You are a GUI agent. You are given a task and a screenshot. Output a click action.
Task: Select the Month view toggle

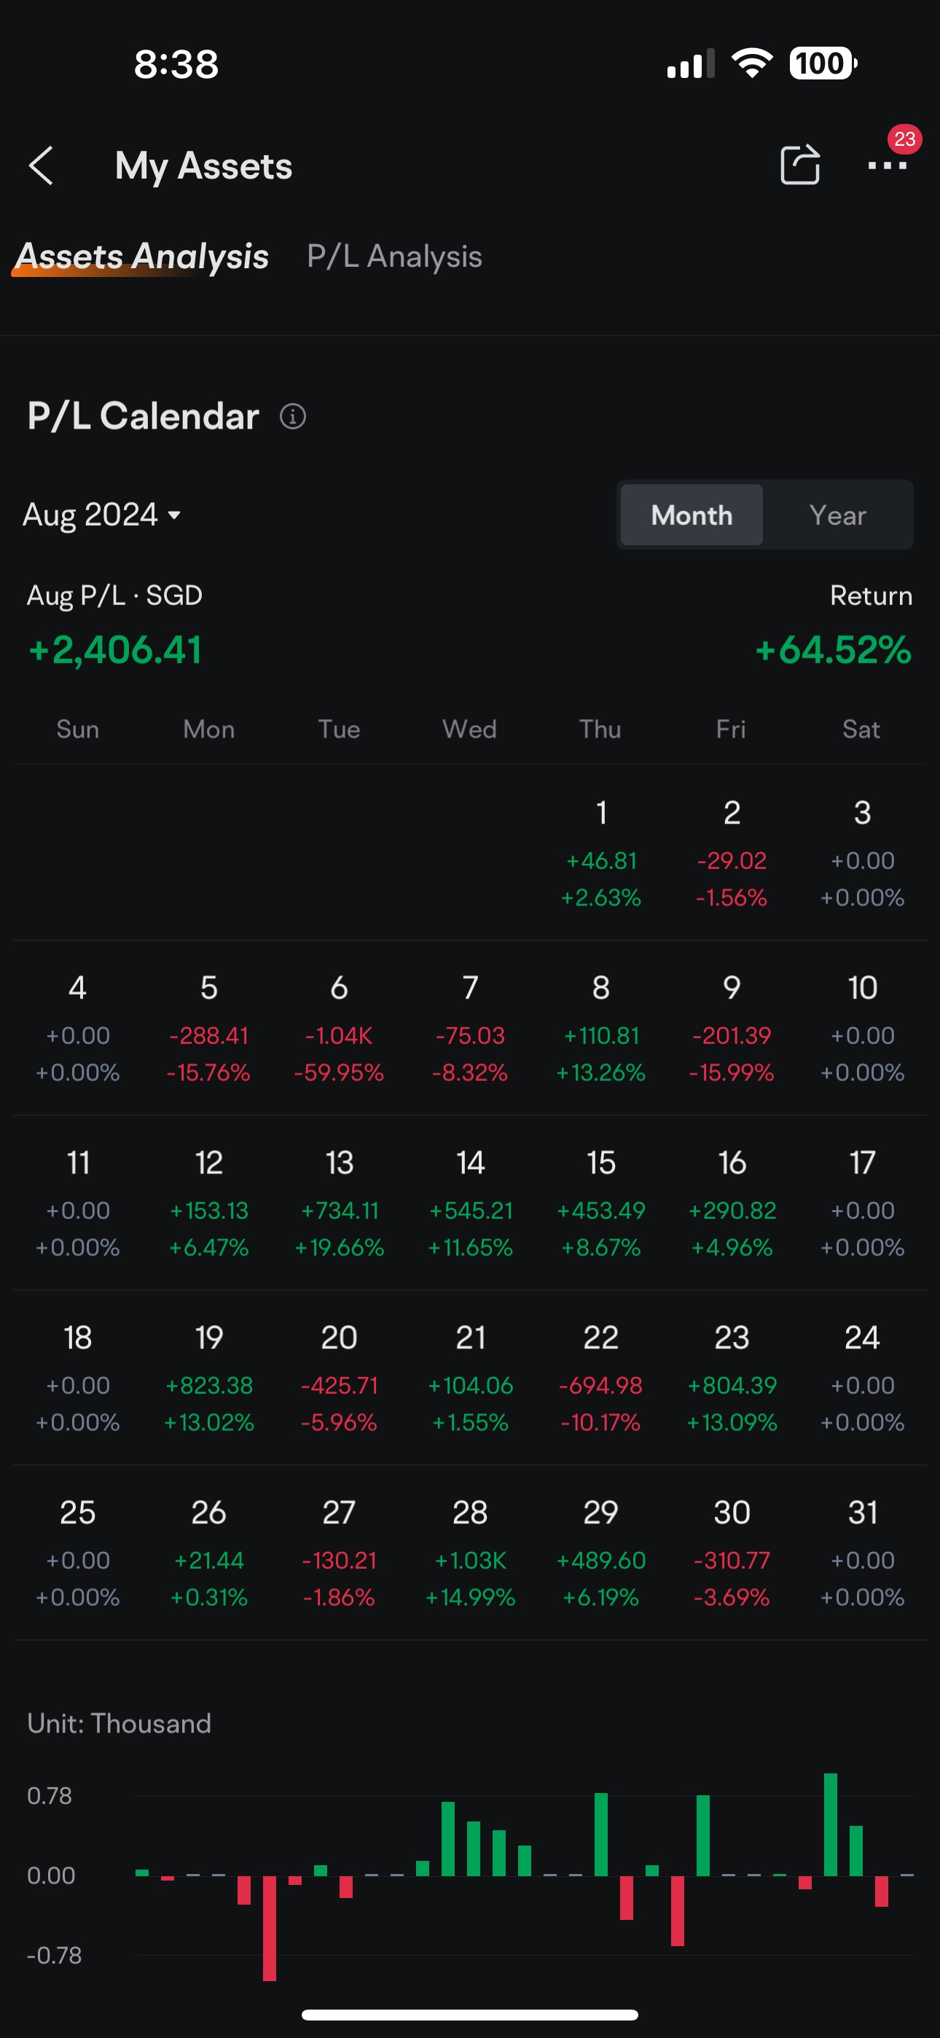click(692, 515)
